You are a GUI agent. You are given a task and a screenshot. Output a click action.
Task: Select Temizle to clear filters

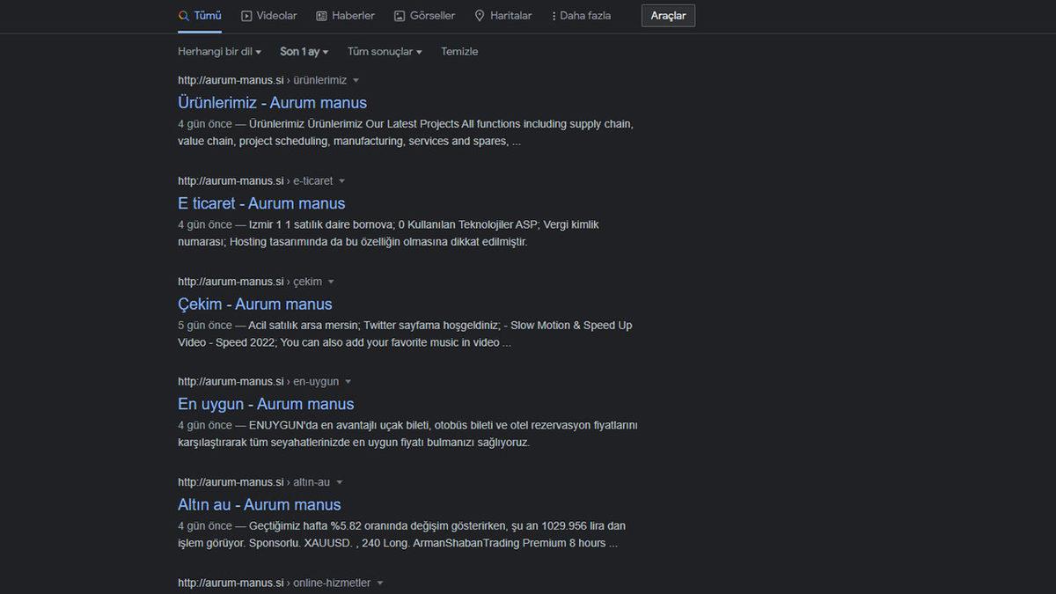pos(459,51)
